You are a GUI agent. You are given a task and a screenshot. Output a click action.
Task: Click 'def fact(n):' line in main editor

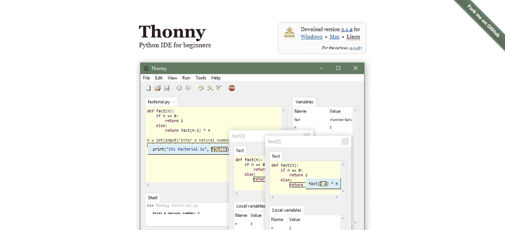(160, 111)
